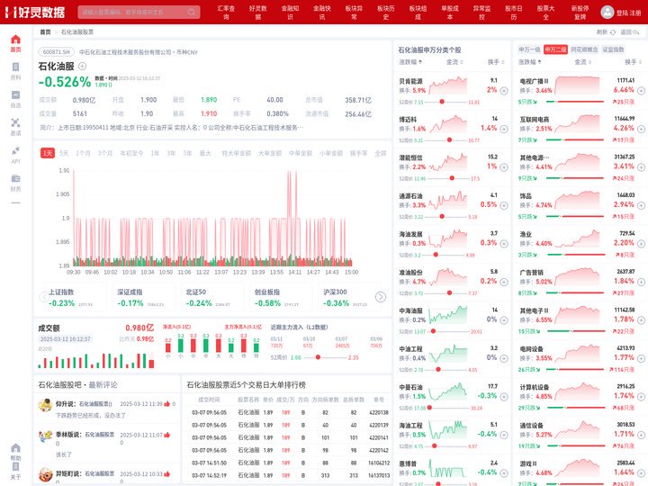Sort sector list by 换手

click(x=633, y=62)
